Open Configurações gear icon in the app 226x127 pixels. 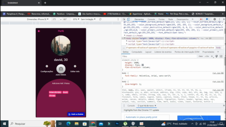[47, 66]
